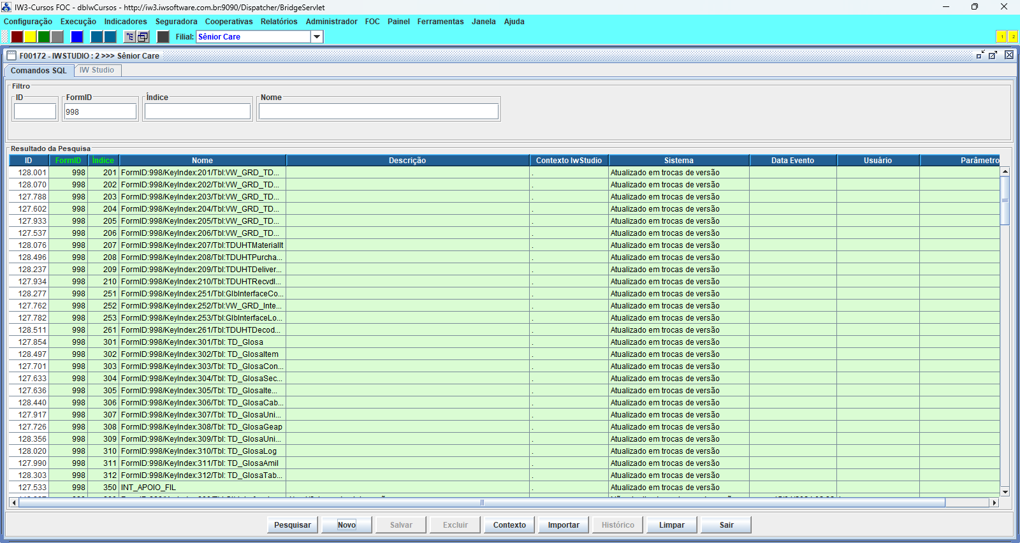1020x543 pixels.
Task: Click the Contexto IwStudio column header
Action: pos(569,161)
